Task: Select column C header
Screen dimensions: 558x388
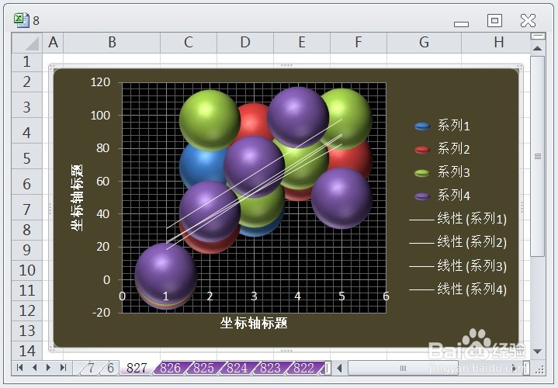Action: pos(189,43)
